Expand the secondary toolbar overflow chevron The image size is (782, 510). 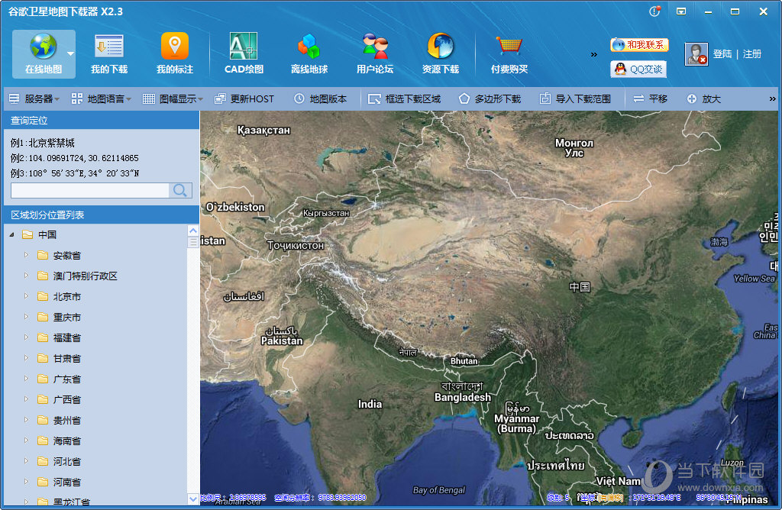pyautogui.click(x=773, y=98)
